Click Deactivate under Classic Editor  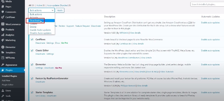pyautogui.click(x=40, y=54)
